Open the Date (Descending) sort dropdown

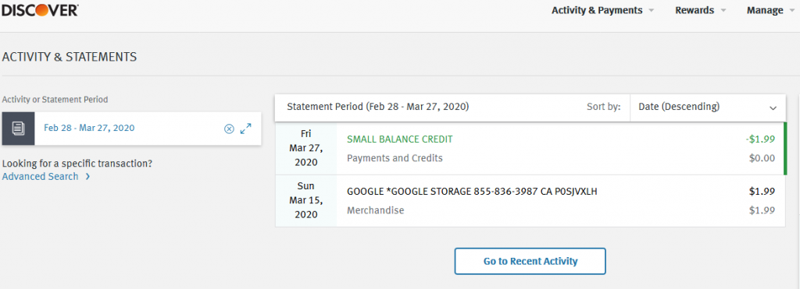(707, 107)
